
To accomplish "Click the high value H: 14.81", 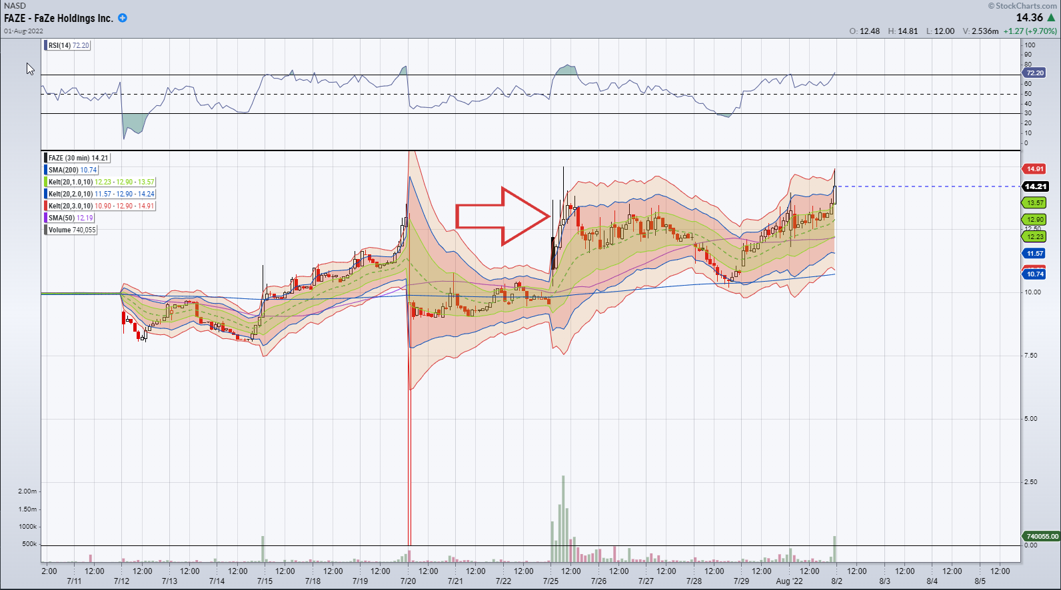I will coord(903,31).
